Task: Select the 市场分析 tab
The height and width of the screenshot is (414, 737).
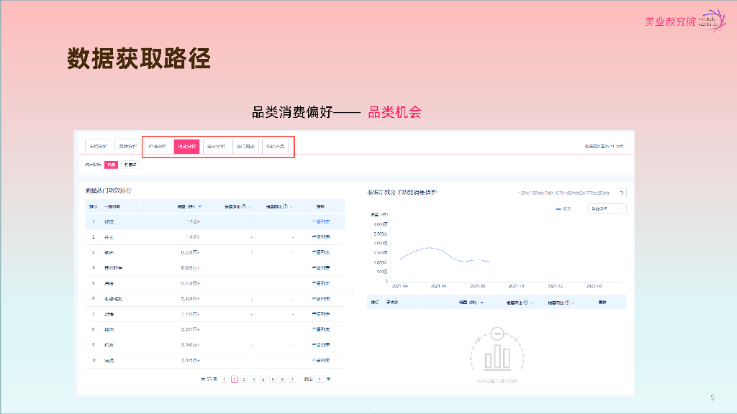Action: (x=98, y=146)
